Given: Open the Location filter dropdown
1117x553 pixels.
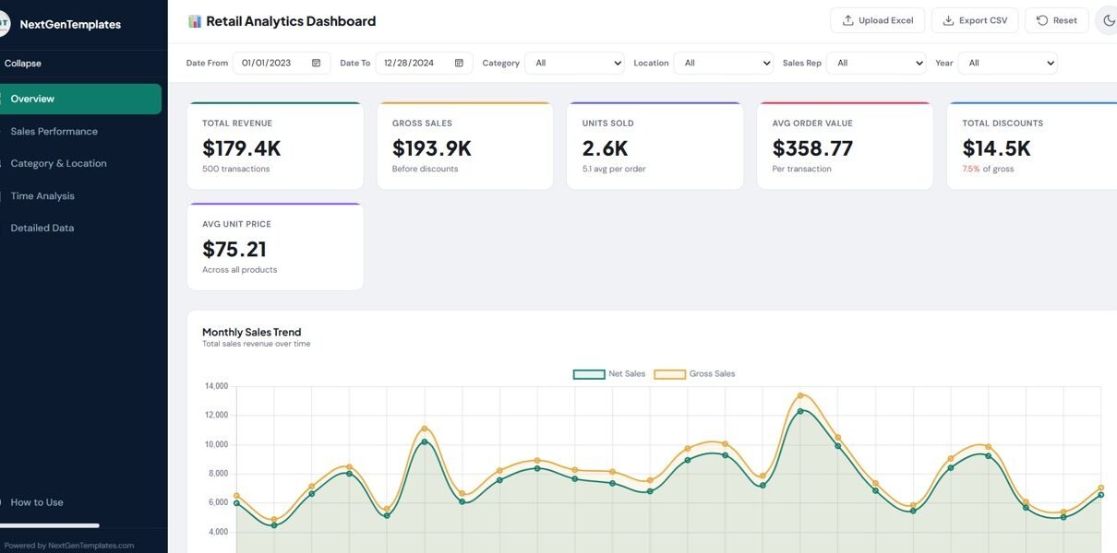Looking at the screenshot, I should 723,63.
